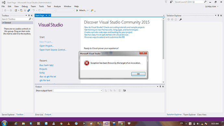Toggle word wrap in Output panel
Image resolution: width=224 pixels, height=126 pixels.
click(x=124, y=91)
